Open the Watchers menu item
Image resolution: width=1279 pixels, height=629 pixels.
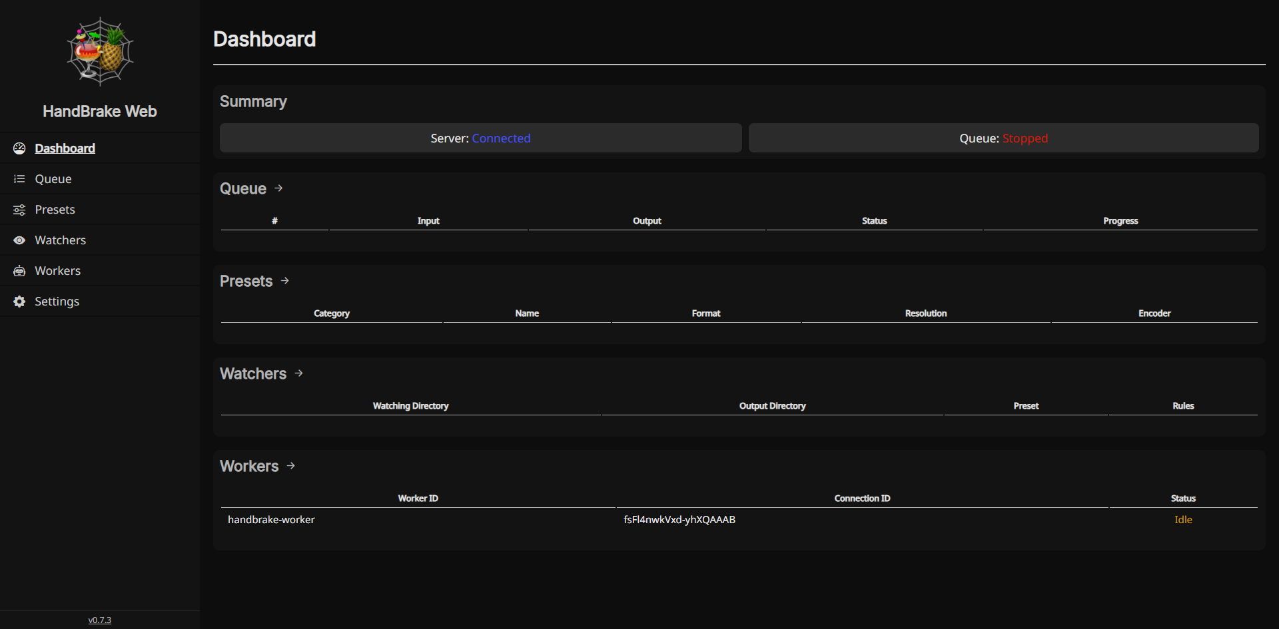click(x=100, y=240)
